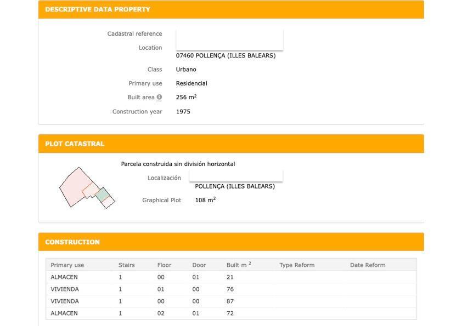
Task: Select the ALMACEN row with 72 m²
Action: coord(230,313)
